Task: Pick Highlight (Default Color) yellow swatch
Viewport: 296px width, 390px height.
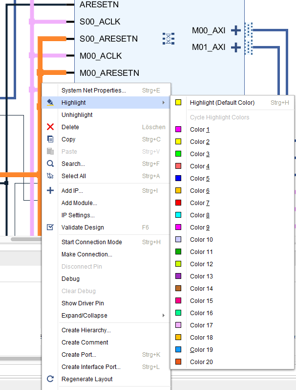Action: pos(178,102)
